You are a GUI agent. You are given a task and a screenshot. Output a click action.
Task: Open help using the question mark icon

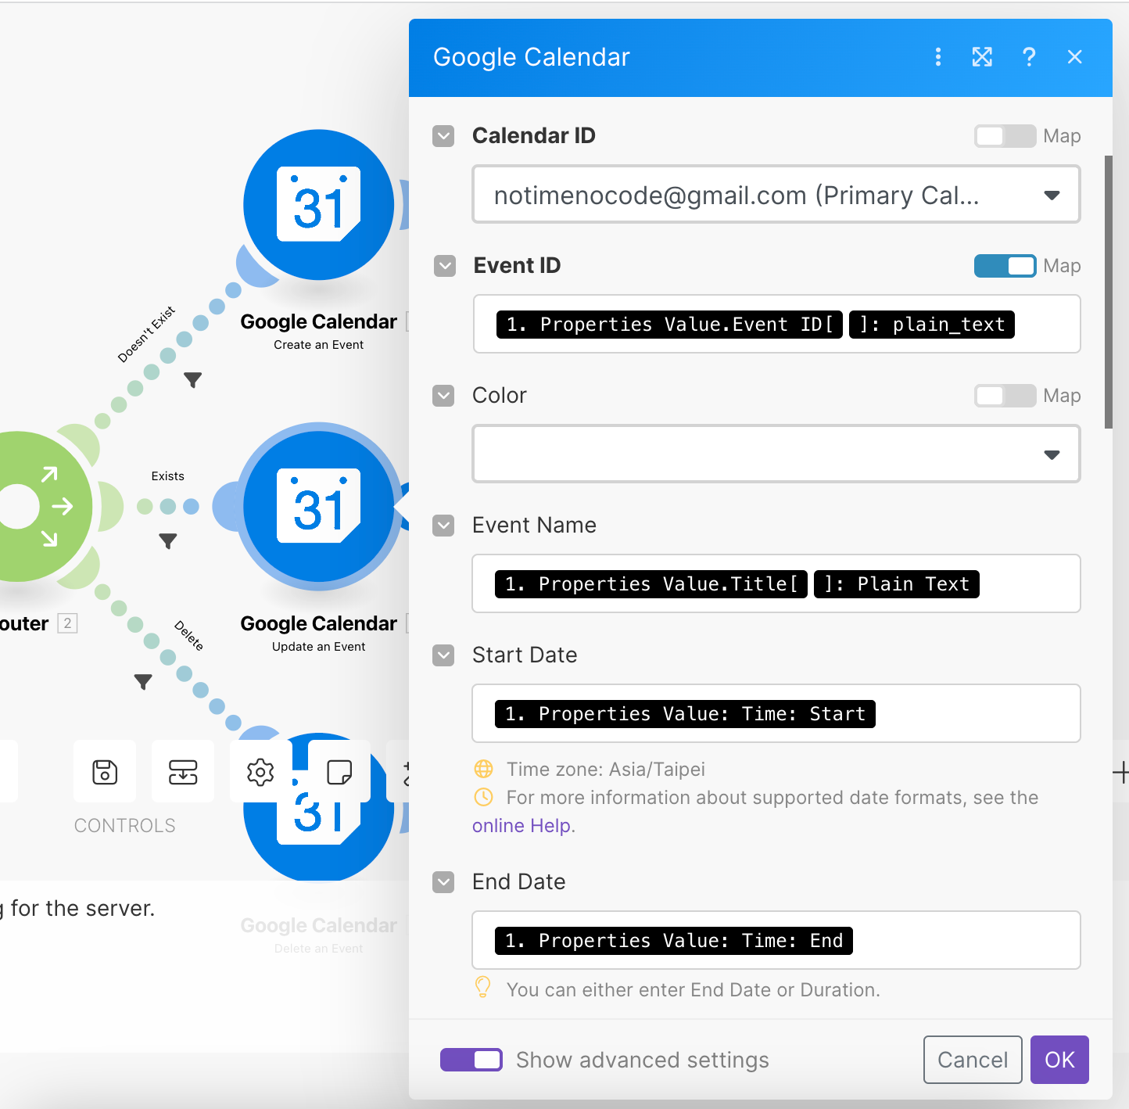click(1029, 57)
